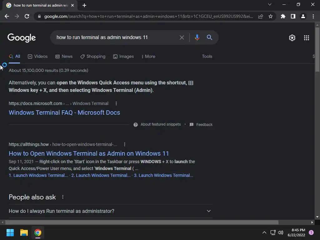
Task: Open Windows Terminal FAQ - Microsoft Docs link
Action: [64, 112]
